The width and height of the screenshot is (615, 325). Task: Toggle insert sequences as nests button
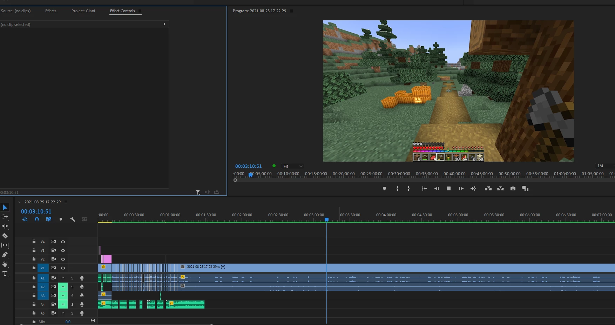click(25, 219)
